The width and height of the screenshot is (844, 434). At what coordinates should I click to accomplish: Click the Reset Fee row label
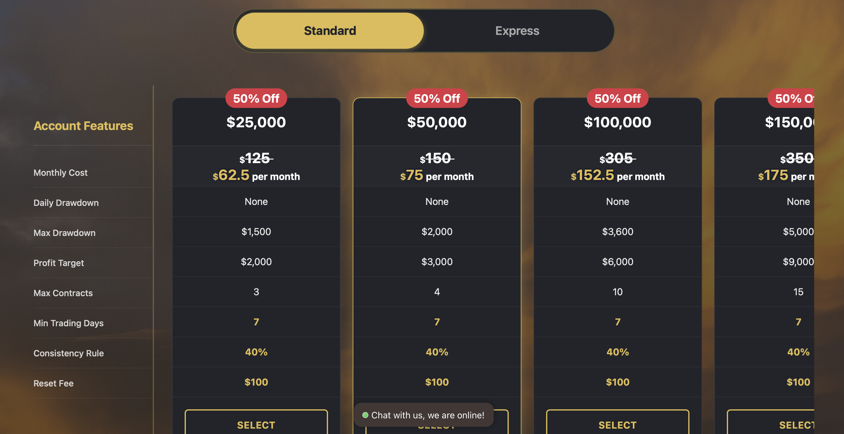point(53,383)
